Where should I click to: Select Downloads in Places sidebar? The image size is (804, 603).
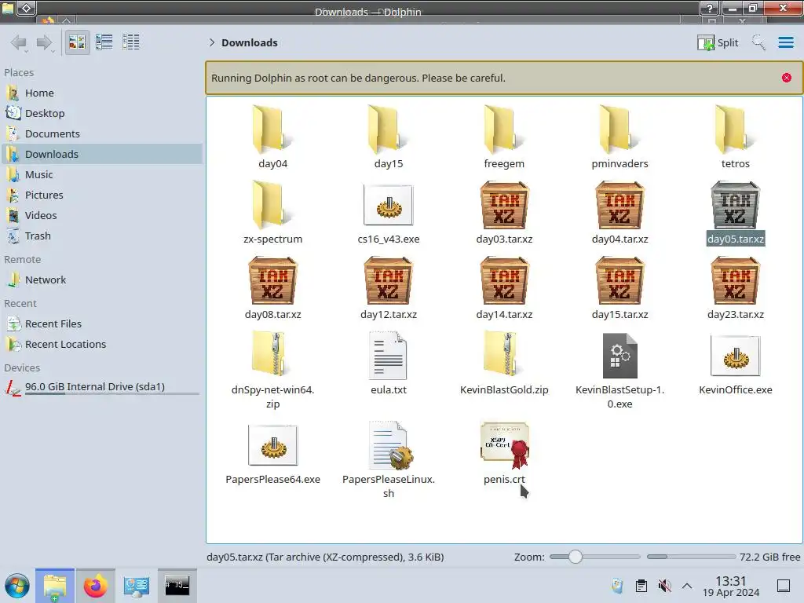tap(101, 155)
